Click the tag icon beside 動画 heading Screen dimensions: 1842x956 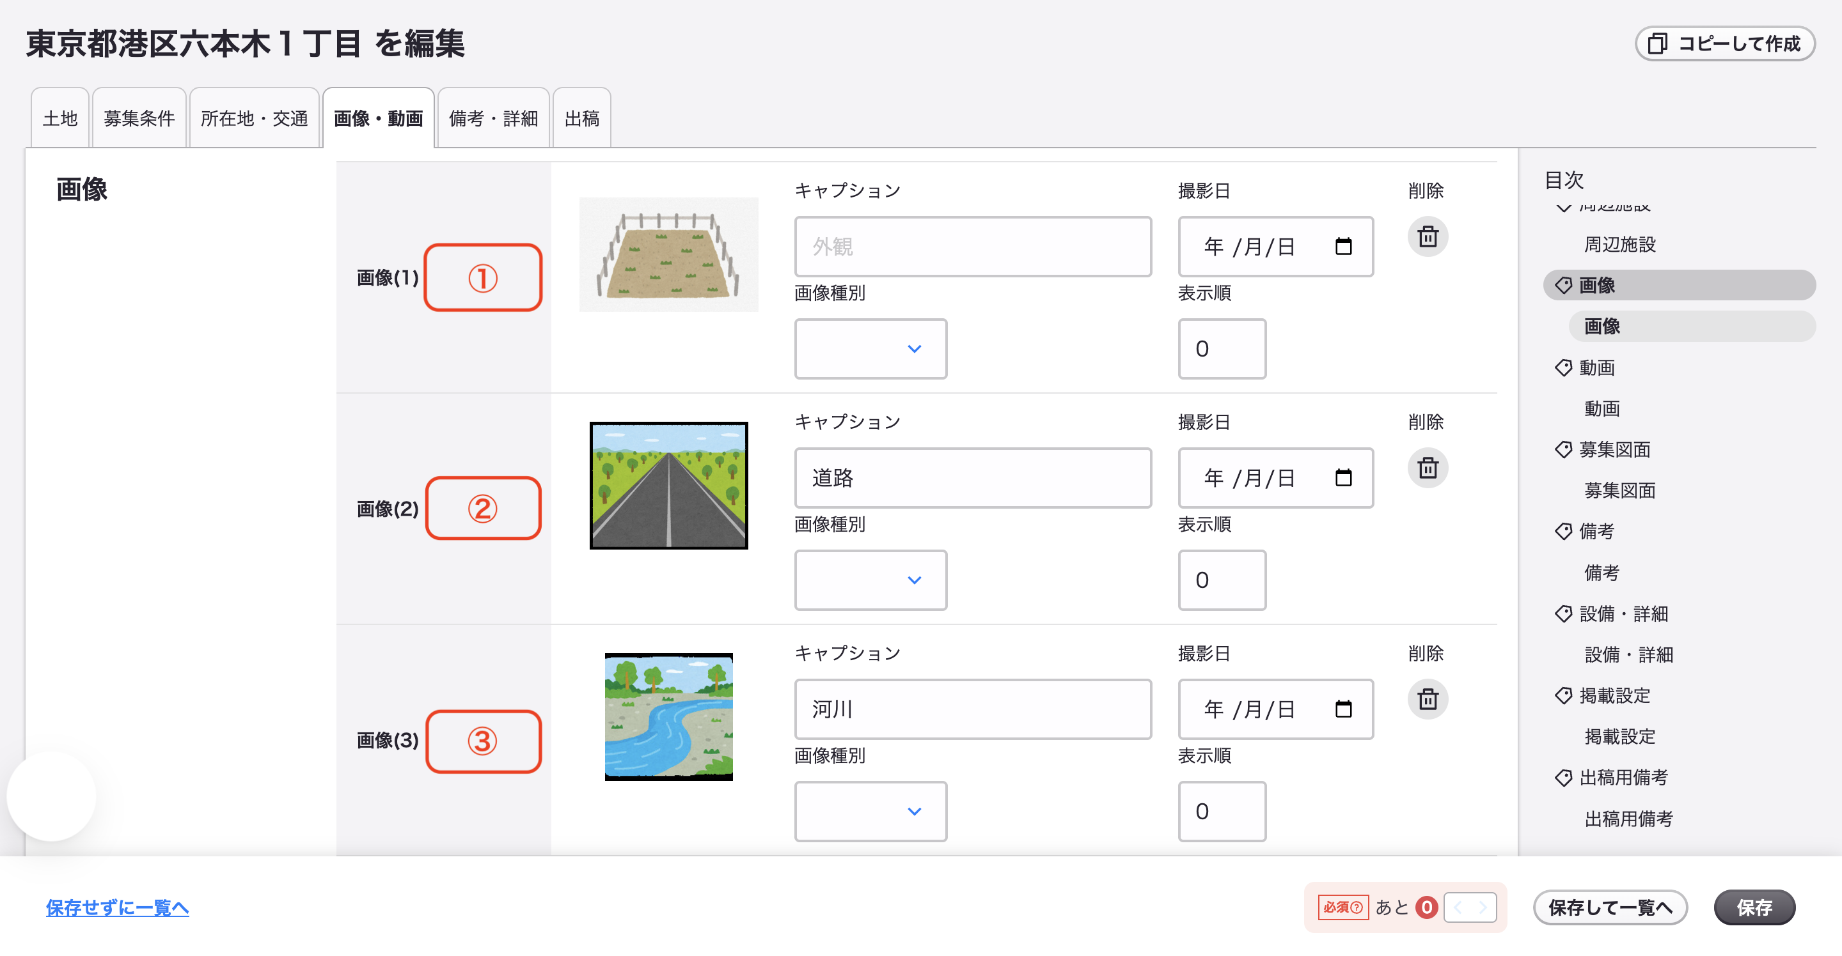point(1563,368)
